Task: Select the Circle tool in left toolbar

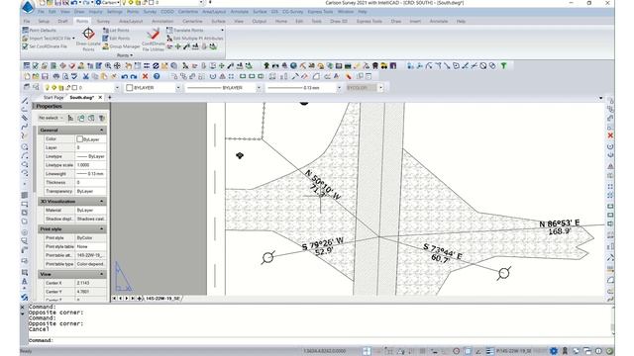Action: (25, 147)
